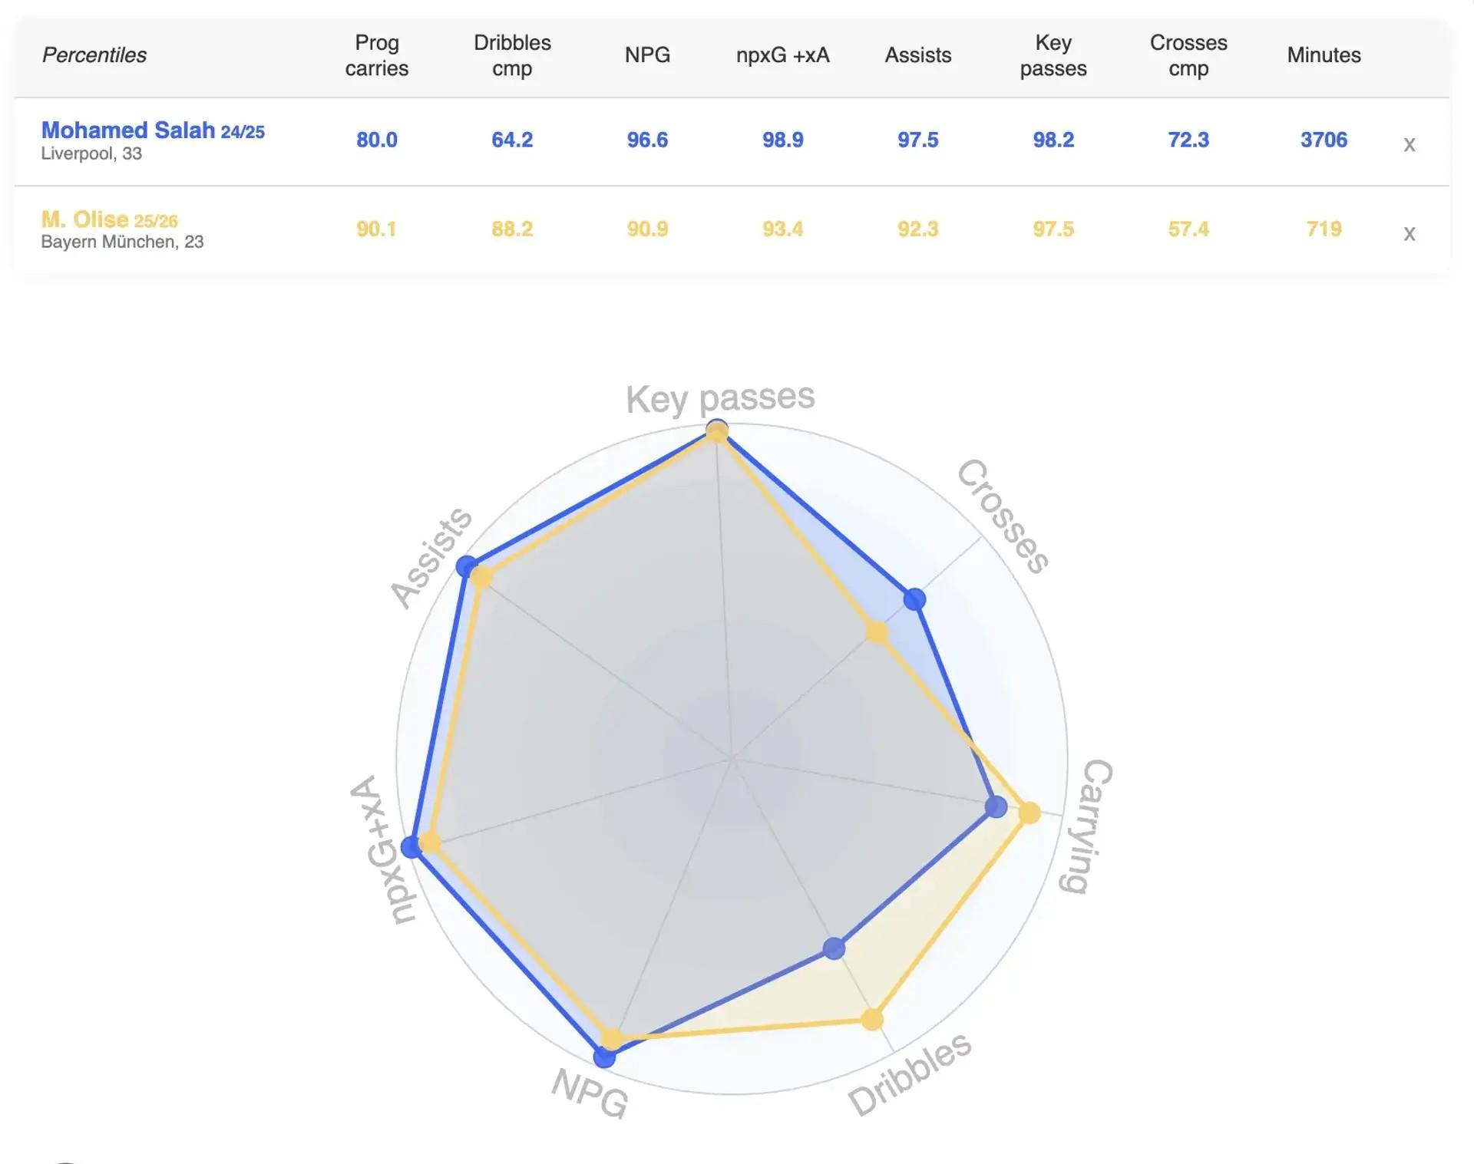The height and width of the screenshot is (1164, 1474).
Task: Sort by the Minutes column header
Action: tap(1324, 55)
